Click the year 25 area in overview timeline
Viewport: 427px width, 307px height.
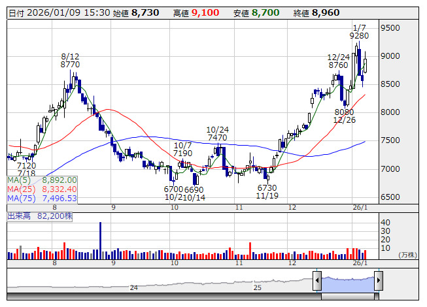tap(258, 287)
